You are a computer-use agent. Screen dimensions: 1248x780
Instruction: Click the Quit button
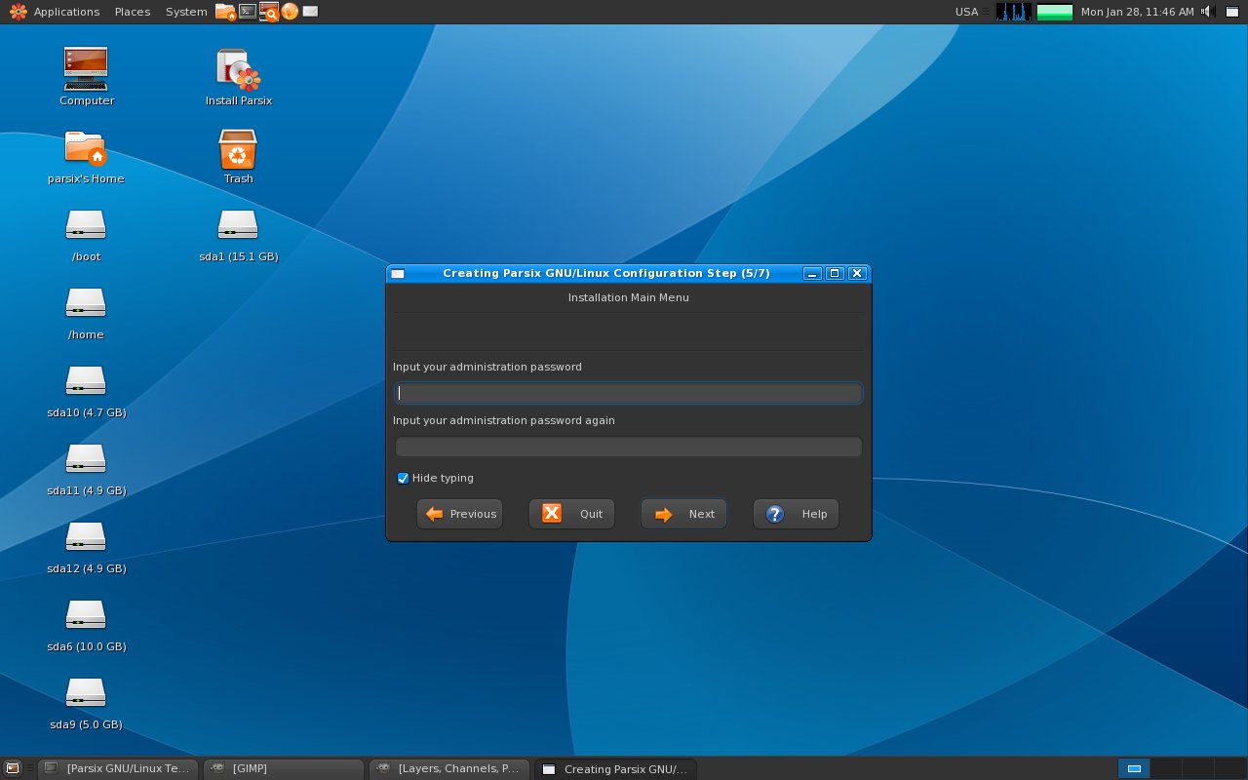click(x=572, y=514)
